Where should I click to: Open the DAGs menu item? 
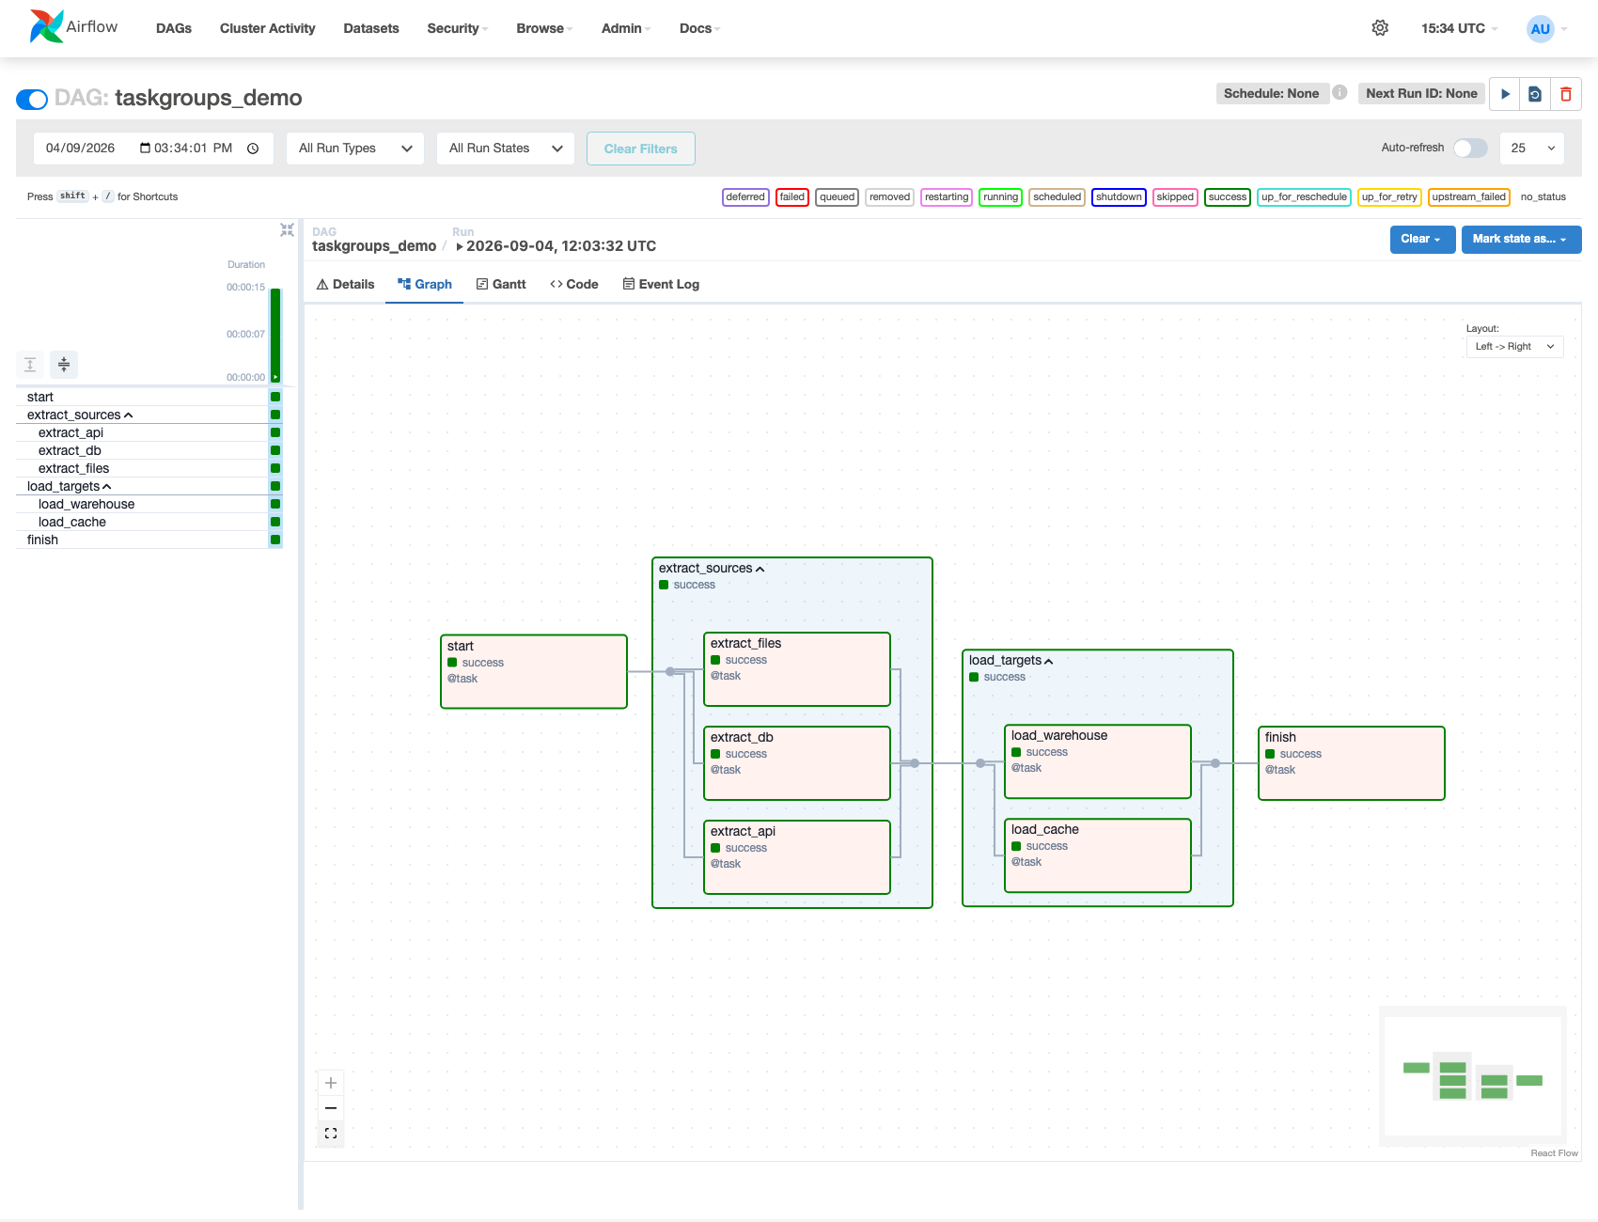[x=174, y=28]
